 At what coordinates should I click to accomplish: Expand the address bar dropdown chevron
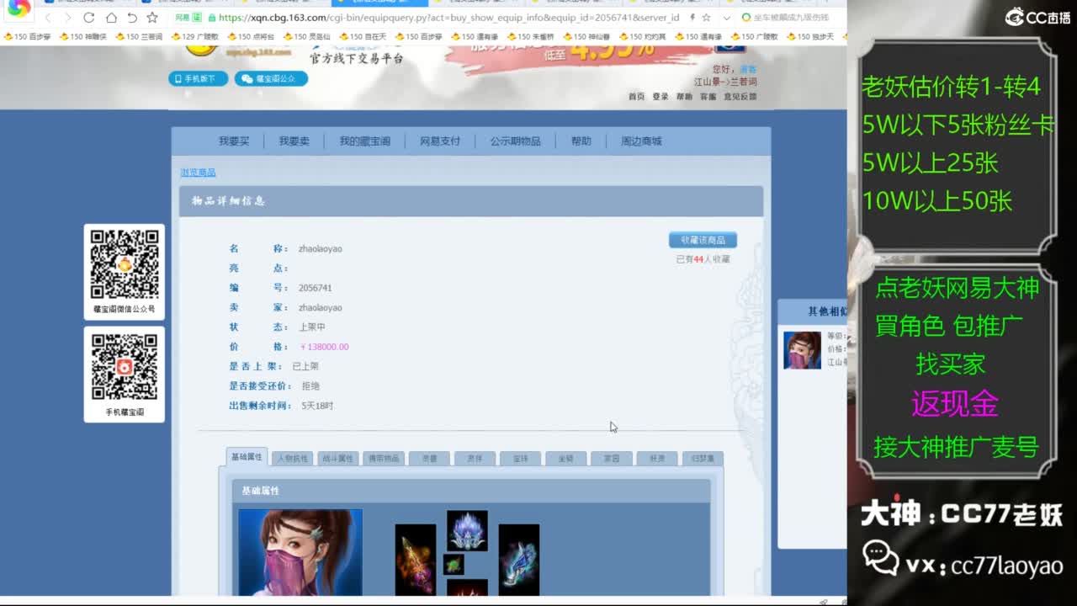726,18
